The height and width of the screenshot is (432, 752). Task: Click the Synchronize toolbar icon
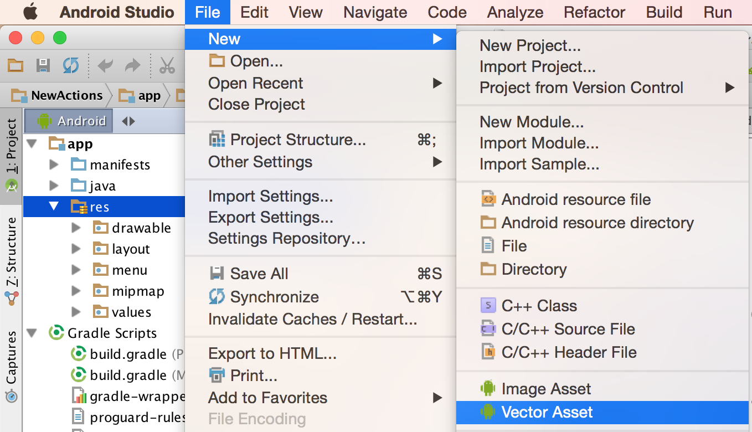pyautogui.click(x=70, y=66)
